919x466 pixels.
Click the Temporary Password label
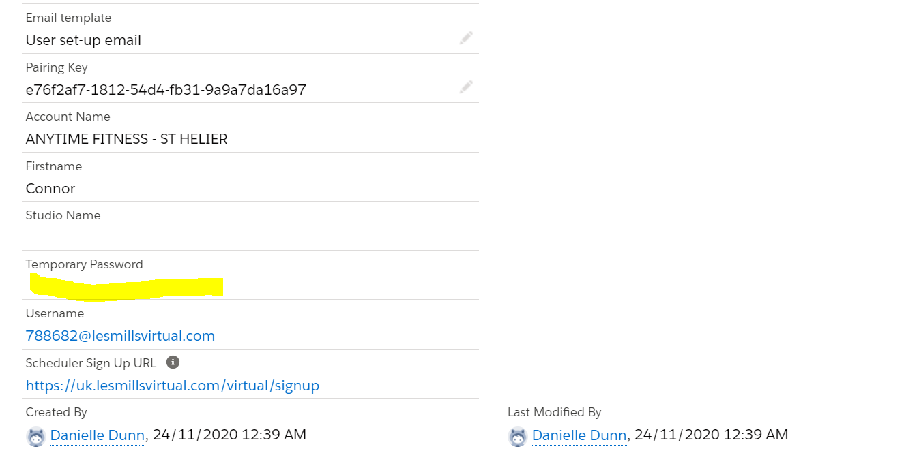(x=85, y=264)
